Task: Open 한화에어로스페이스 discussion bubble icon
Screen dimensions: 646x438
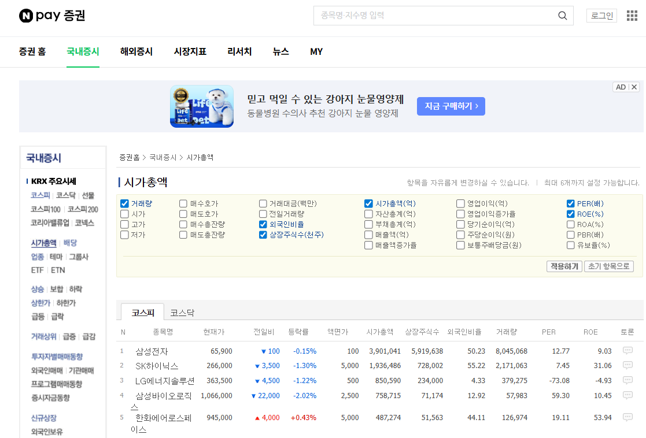Action: tap(627, 417)
